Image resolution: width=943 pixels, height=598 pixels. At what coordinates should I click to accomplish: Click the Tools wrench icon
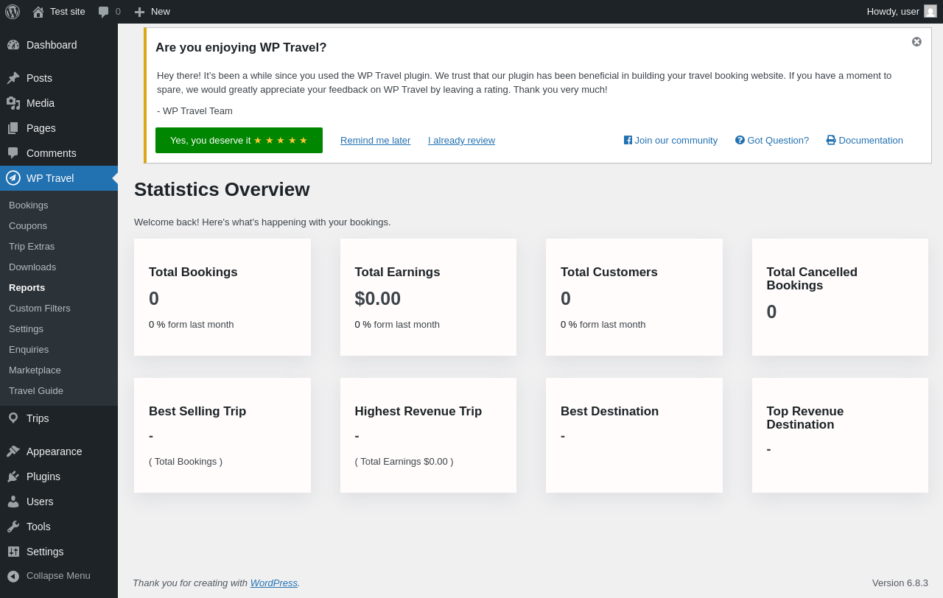pyautogui.click(x=13, y=527)
